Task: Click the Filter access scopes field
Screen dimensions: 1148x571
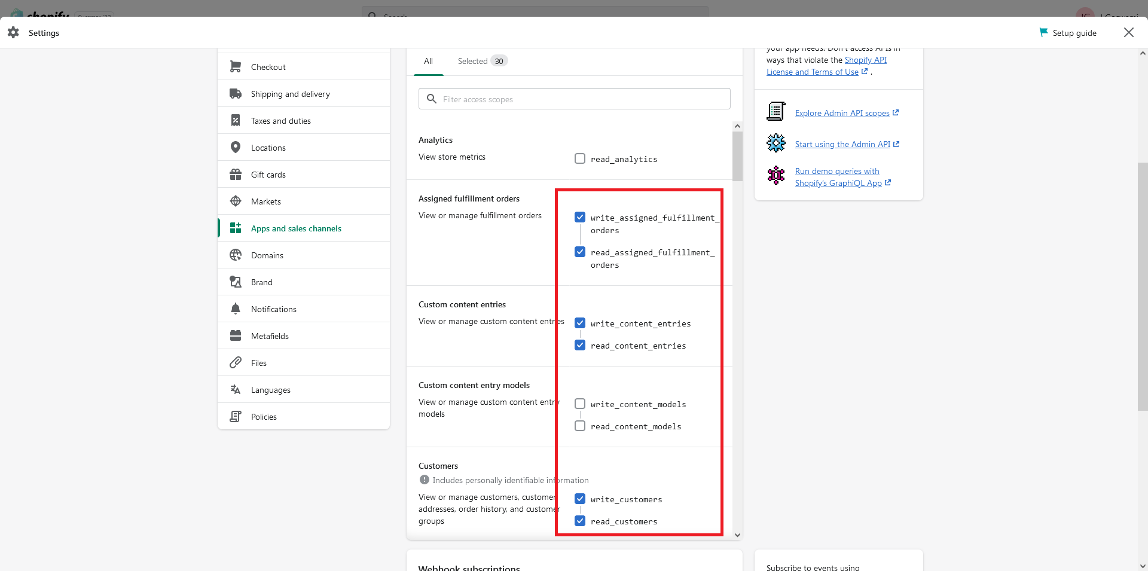Action: [575, 99]
